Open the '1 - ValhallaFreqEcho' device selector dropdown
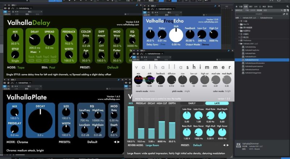The image size is (290, 159). pyautogui.click(x=165, y=9)
